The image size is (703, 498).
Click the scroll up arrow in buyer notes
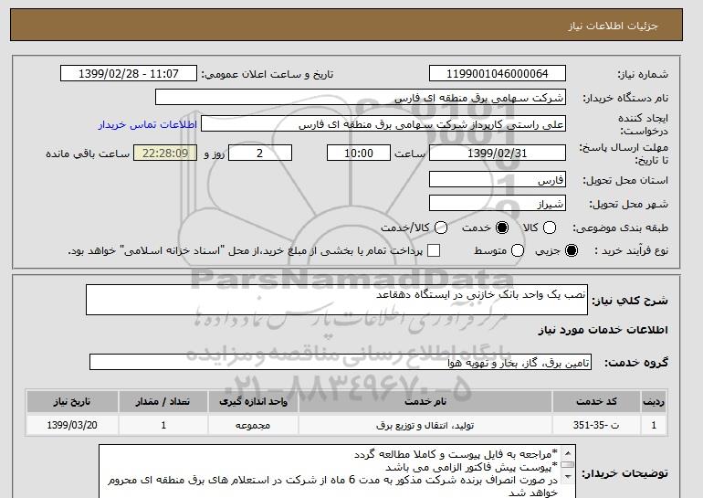pos(568,453)
